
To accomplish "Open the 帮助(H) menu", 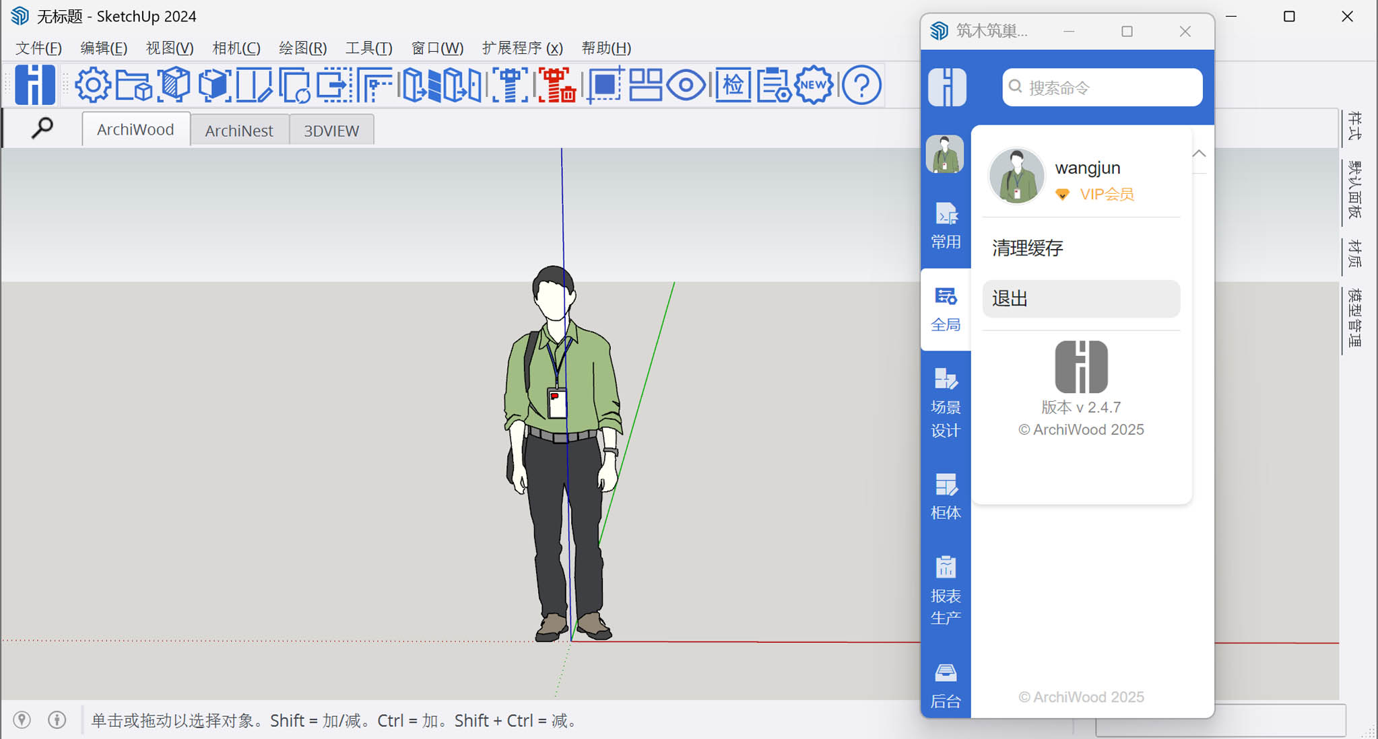I will point(606,48).
